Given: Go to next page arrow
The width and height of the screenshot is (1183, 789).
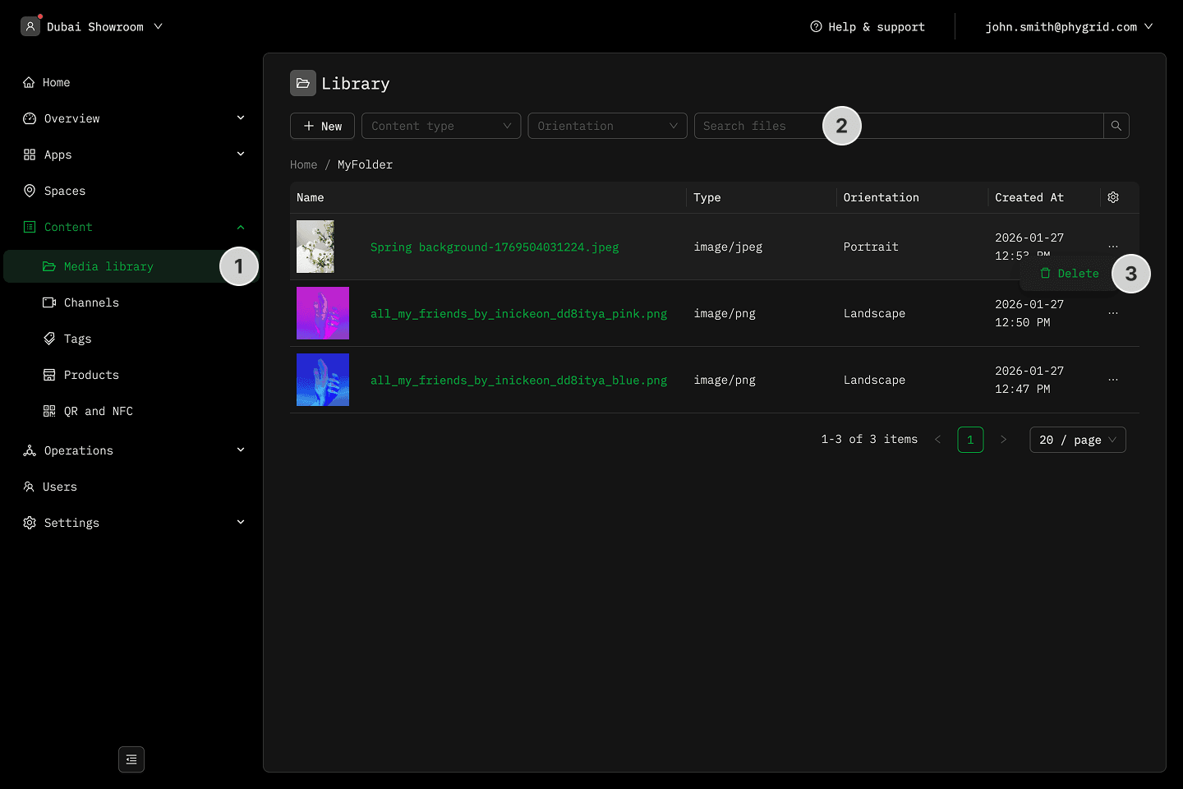Looking at the screenshot, I should point(1003,440).
